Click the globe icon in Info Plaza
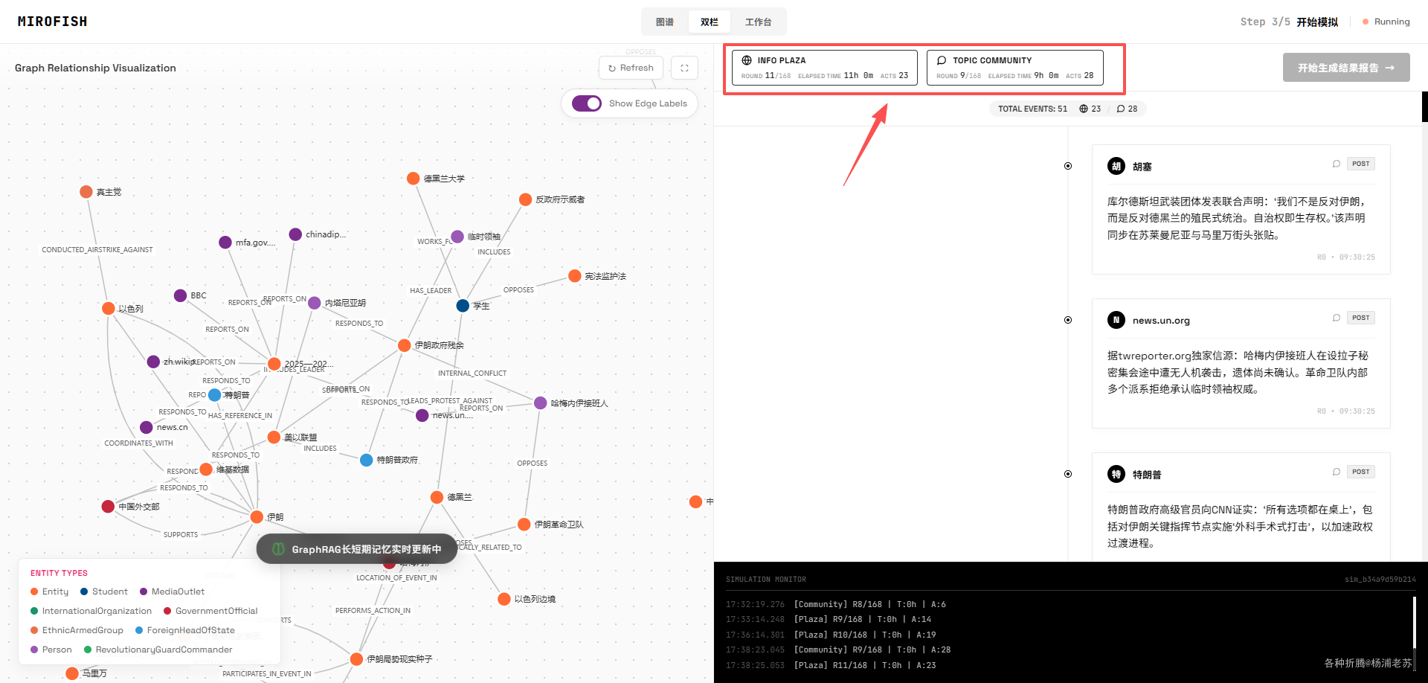 point(747,60)
